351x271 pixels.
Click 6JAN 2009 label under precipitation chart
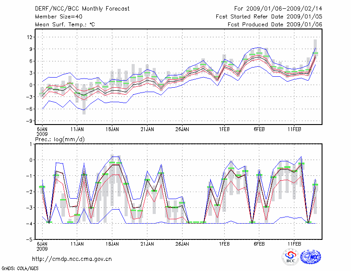point(42,245)
